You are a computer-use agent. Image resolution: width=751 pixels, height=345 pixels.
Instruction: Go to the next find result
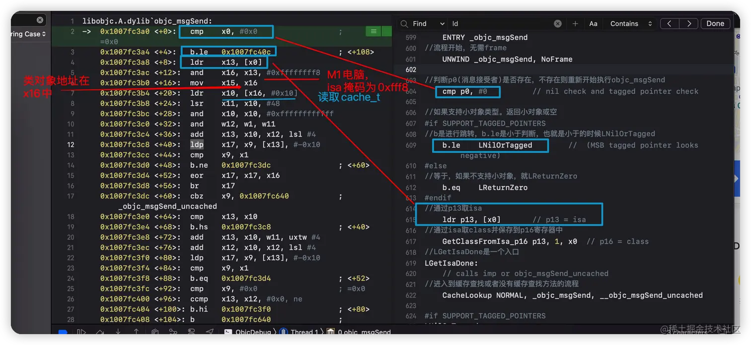click(x=688, y=24)
